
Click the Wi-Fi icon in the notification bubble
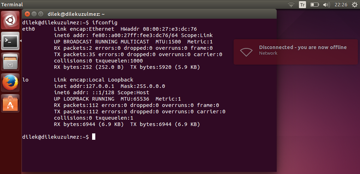tap(246, 52)
